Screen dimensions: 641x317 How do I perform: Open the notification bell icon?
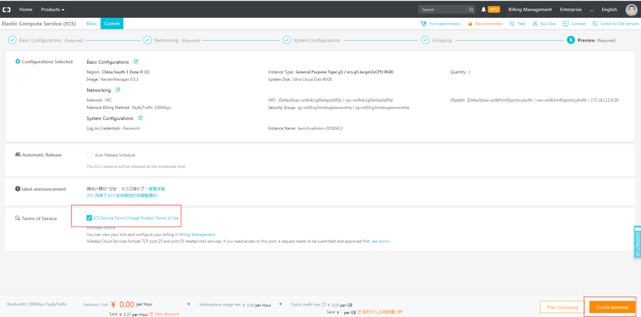[483, 9]
